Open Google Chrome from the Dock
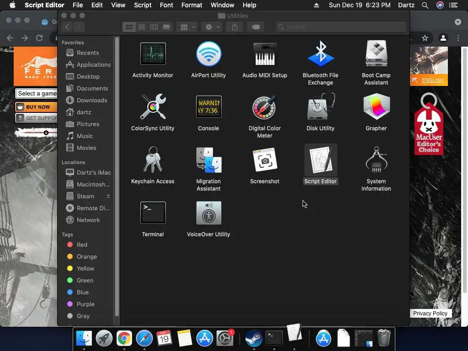Viewport: 468px width, 351px height. [x=124, y=338]
